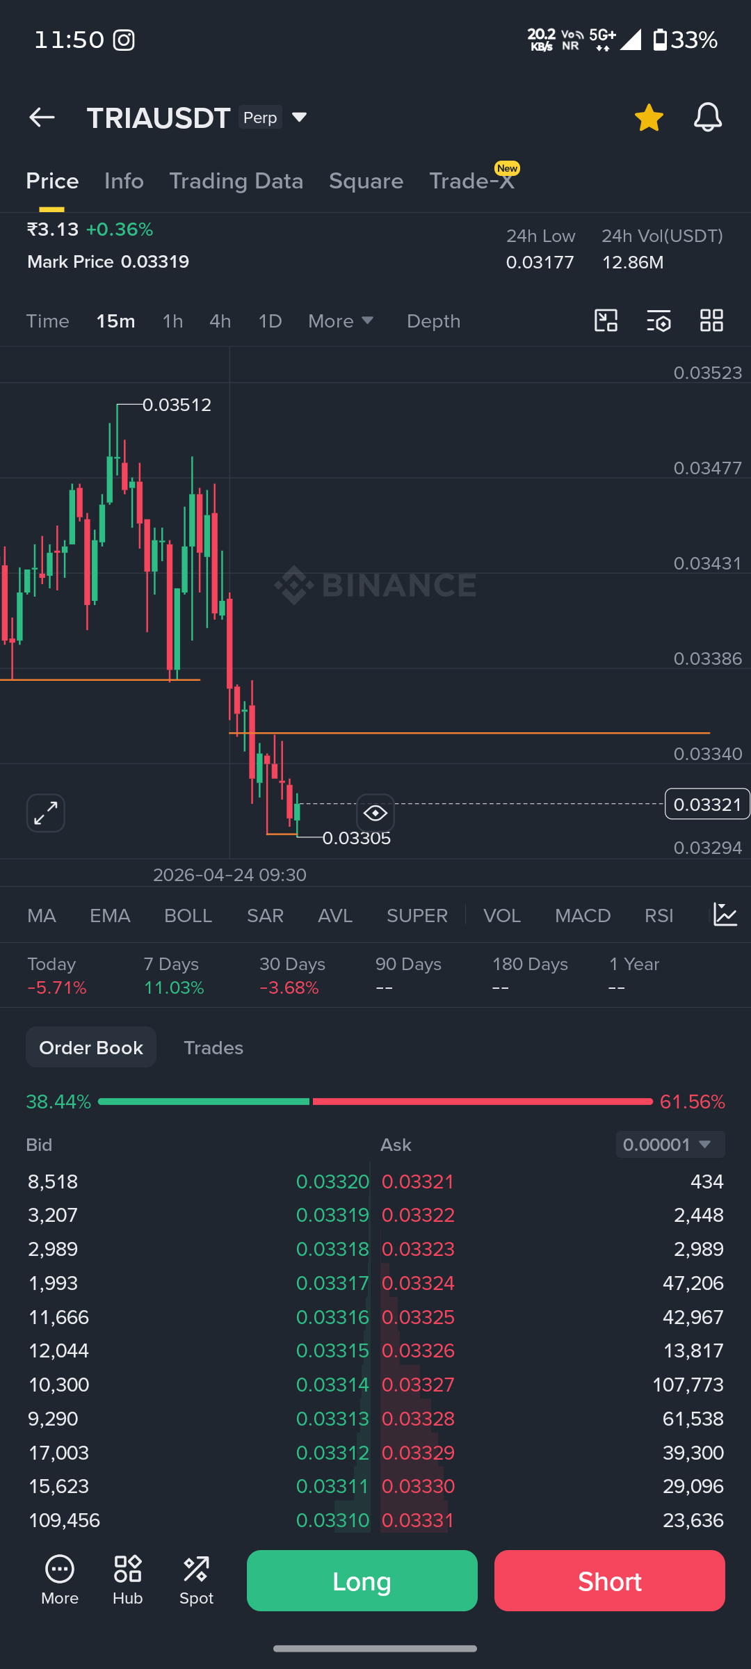The image size is (751, 1669).
Task: Tap the Today -5.71% performance
Action: point(57,976)
